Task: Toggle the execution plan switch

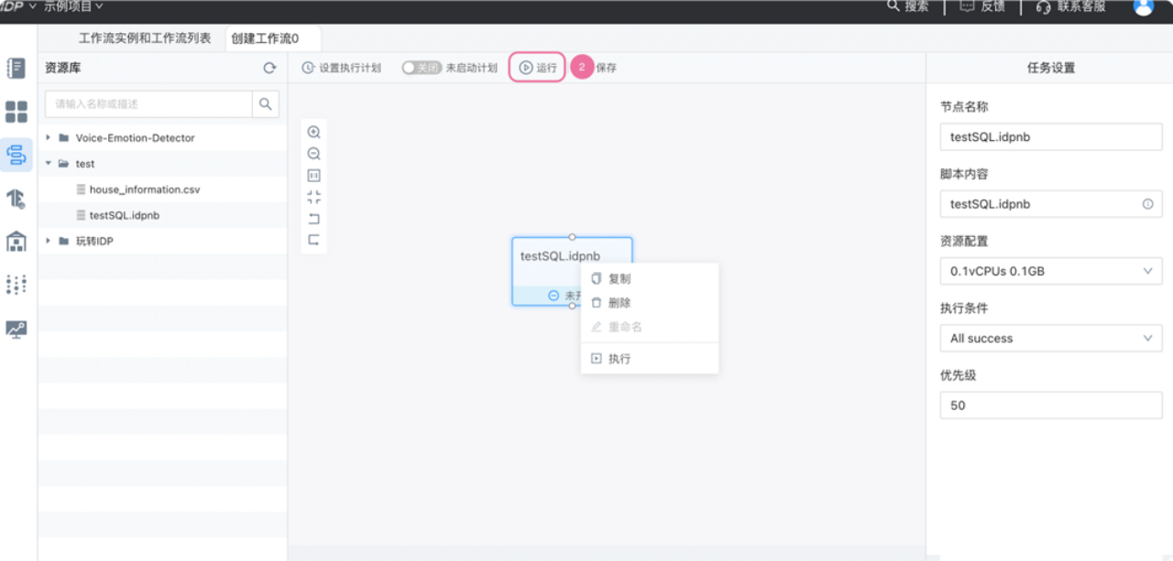Action: click(422, 68)
